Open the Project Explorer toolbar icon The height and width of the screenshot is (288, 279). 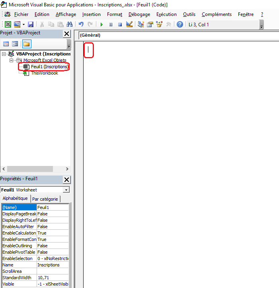pos(141,24)
